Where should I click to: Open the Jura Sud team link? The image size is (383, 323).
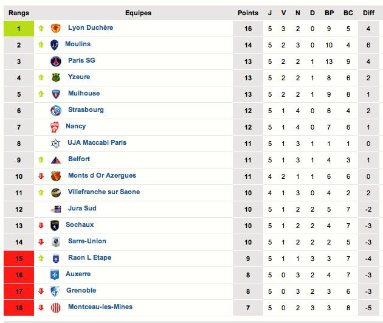(82, 208)
